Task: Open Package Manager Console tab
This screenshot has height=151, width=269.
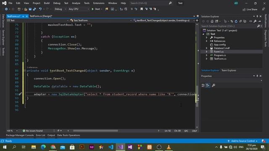Action: coord(20,135)
